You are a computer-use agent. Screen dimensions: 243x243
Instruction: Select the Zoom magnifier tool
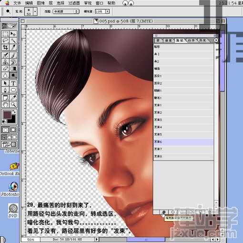[13, 104]
